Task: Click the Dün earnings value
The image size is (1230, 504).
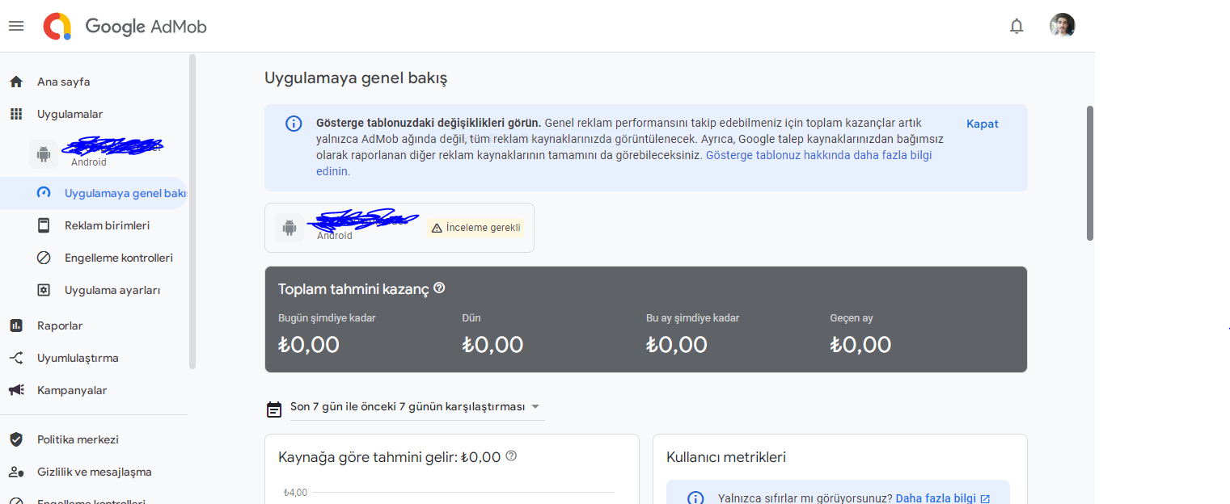Action: click(492, 345)
